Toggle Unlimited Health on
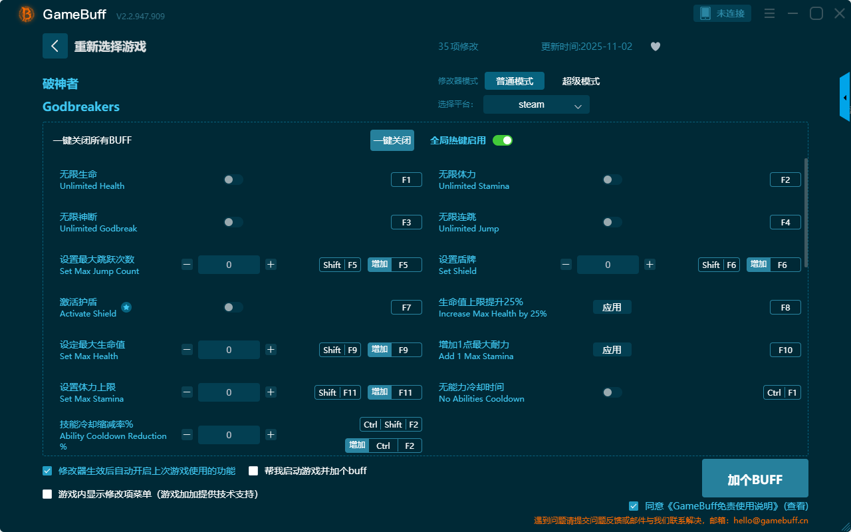Screen dimensions: 851x532 pos(233,180)
